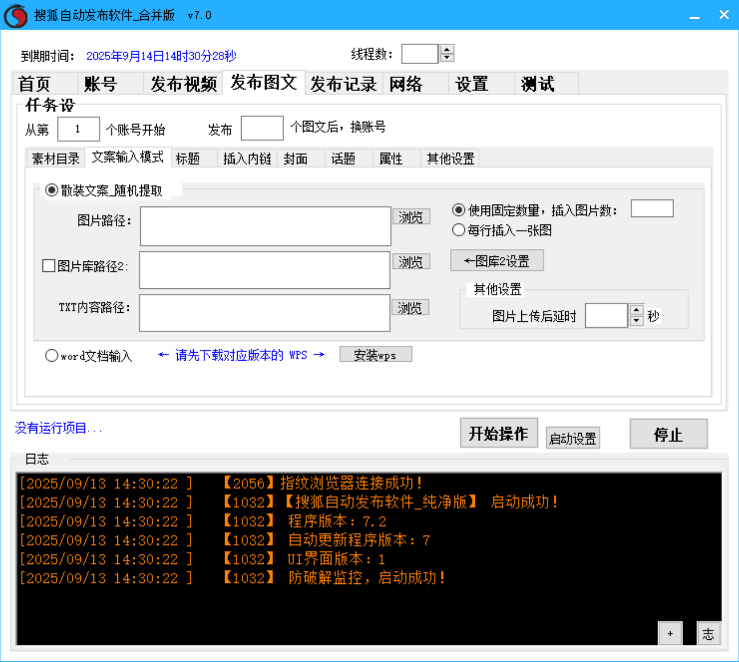Screen dimensions: 739x662
Task: Click 浏览 next to 图片库路径2
Action: click(411, 261)
